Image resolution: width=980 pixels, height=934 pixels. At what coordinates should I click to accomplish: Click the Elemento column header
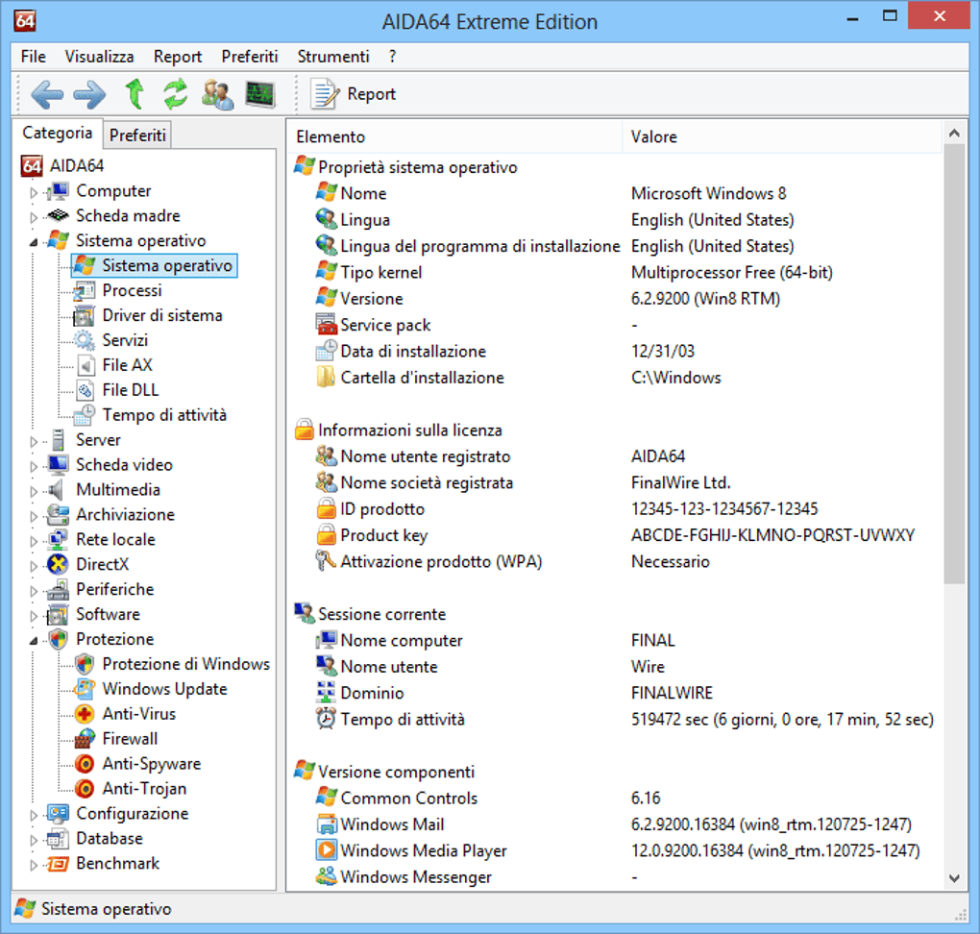(x=455, y=136)
